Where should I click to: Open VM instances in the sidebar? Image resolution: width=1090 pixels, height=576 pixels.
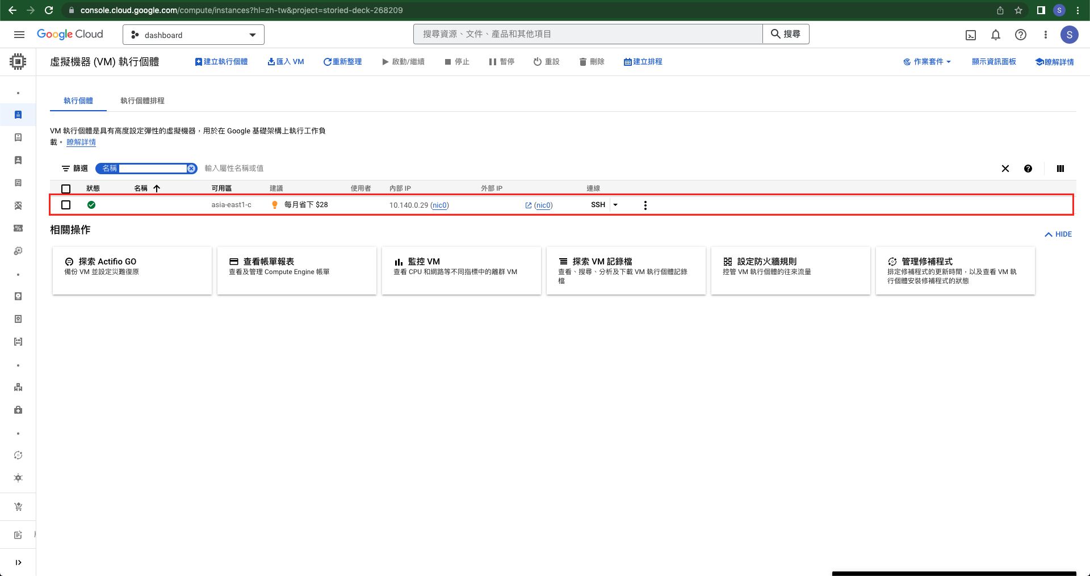[18, 115]
